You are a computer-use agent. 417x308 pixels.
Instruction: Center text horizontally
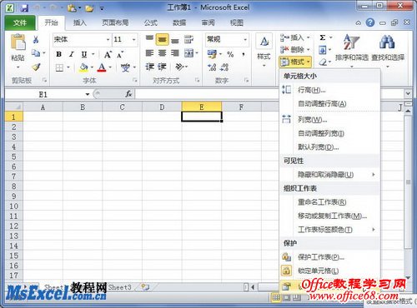coord(162,53)
